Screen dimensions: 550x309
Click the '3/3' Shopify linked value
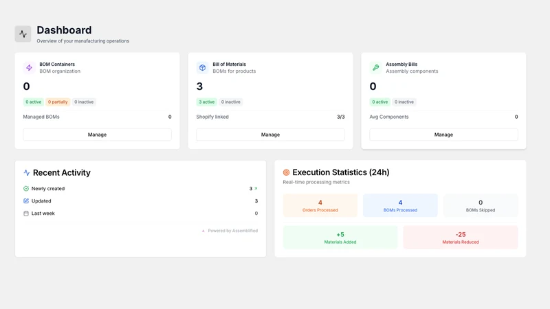tap(340, 117)
